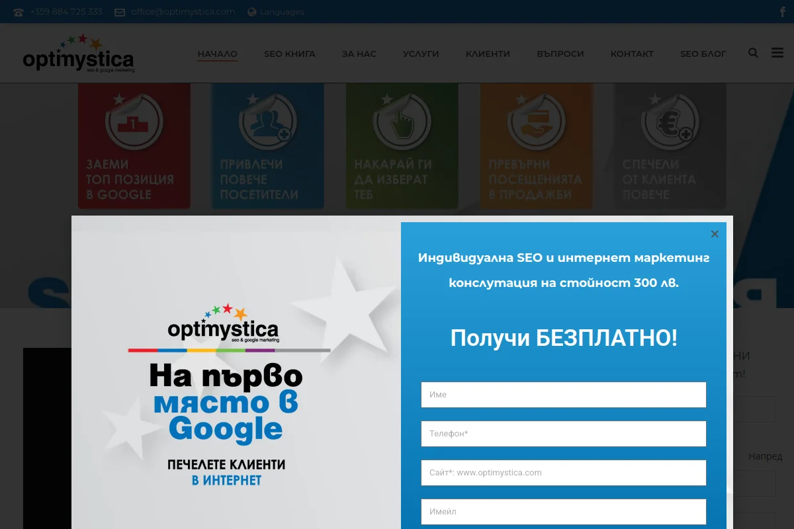Click the euro coin plus icon

tap(670, 122)
